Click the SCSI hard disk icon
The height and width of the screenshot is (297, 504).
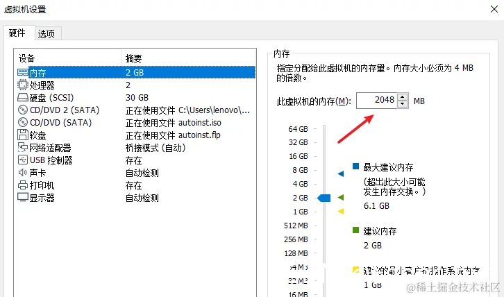tap(22, 97)
